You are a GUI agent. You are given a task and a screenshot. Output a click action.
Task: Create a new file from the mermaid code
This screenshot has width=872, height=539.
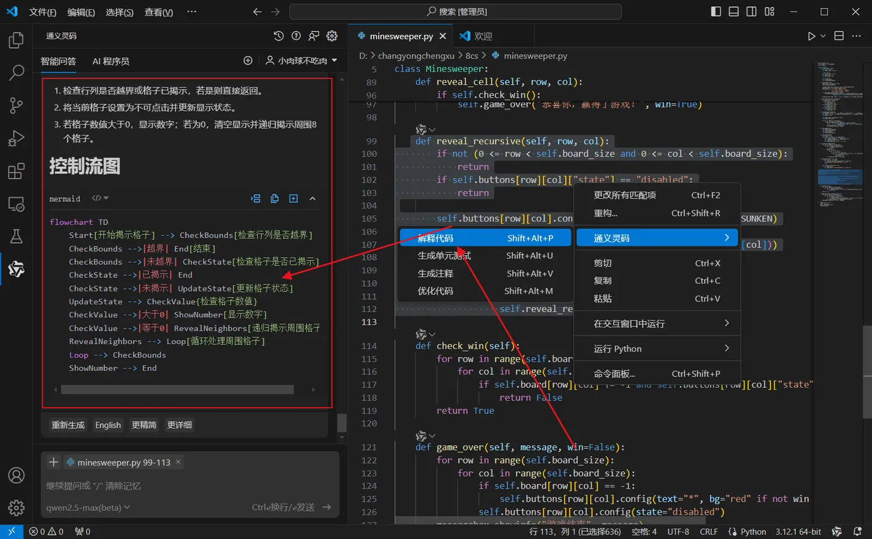[x=293, y=199]
